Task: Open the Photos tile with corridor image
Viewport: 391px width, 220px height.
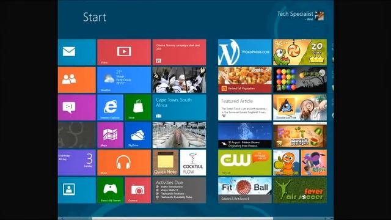Action: [x=179, y=135]
